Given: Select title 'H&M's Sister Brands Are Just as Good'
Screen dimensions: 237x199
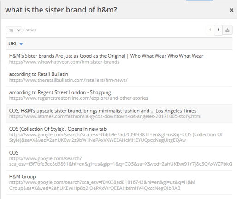Looking at the screenshot, I should pyautogui.click(x=106, y=56).
